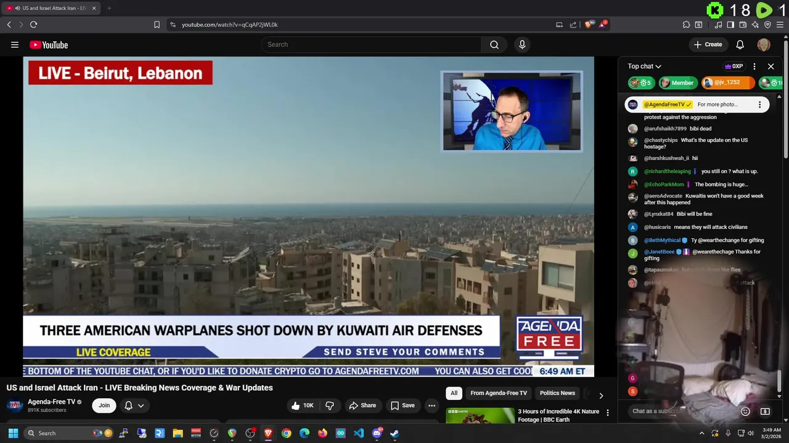Click the chat message input field

click(681, 411)
